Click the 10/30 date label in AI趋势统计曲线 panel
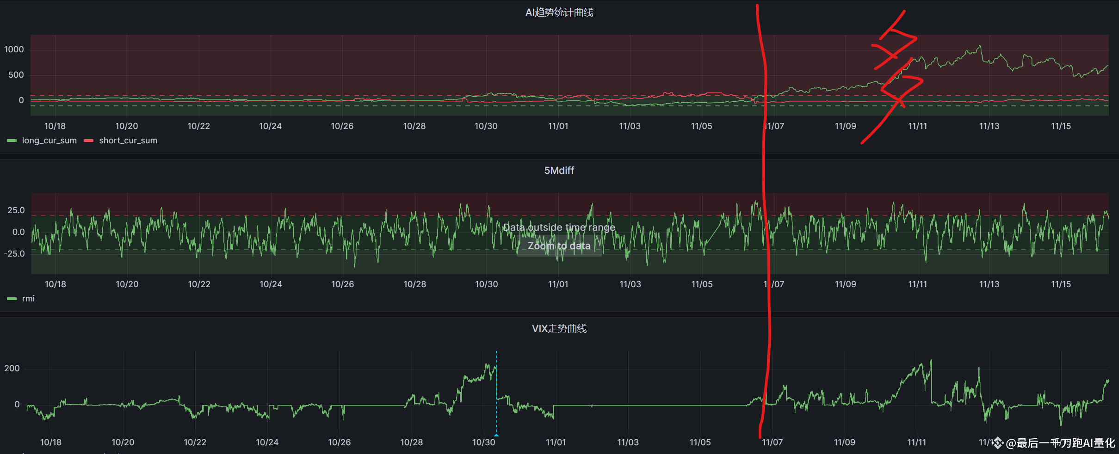 point(486,126)
